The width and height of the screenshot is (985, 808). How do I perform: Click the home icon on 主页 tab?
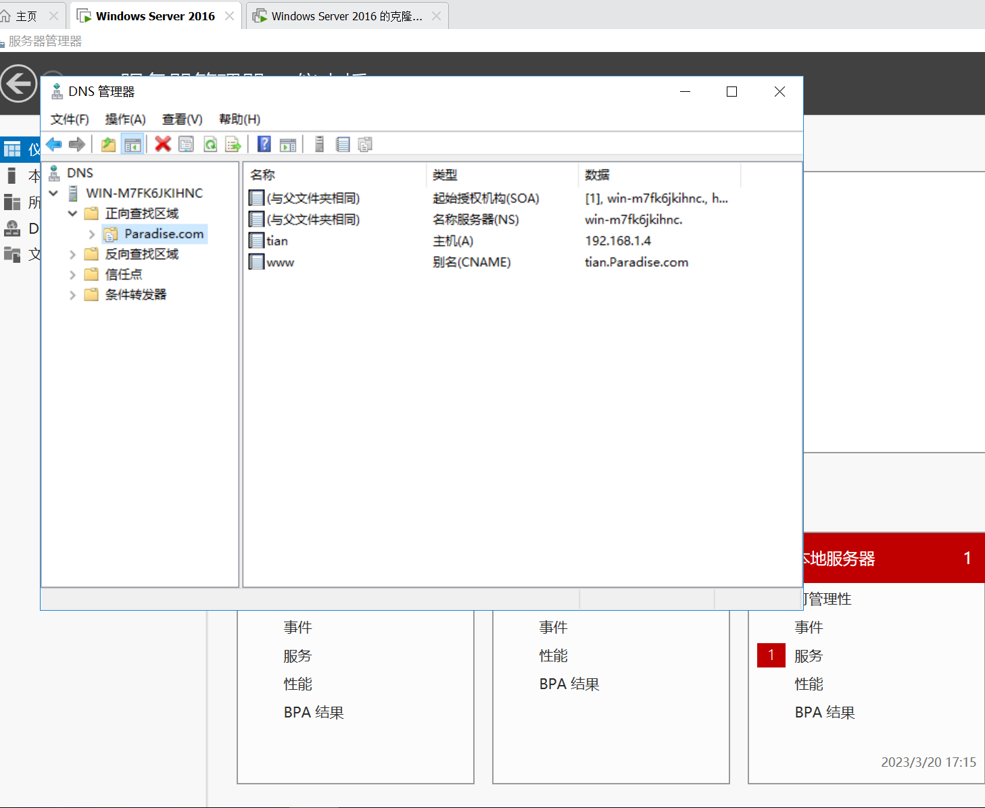tap(6, 16)
